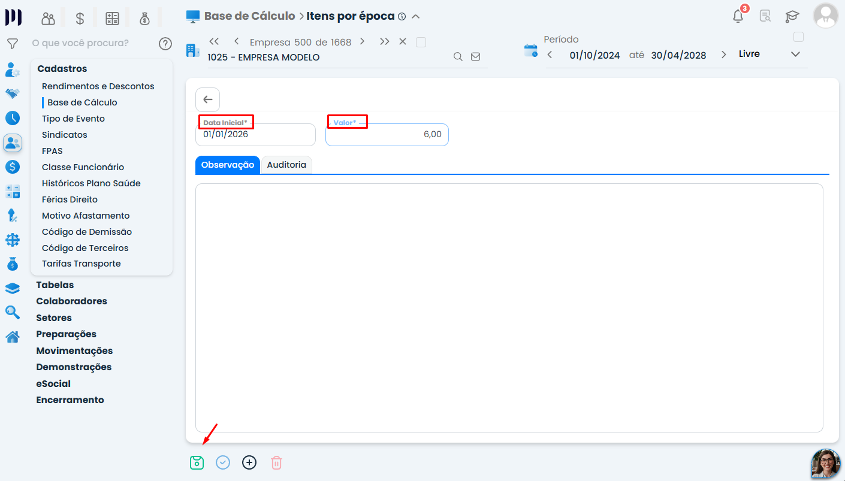
Task: Move period back with left arrow
Action: (x=550, y=55)
